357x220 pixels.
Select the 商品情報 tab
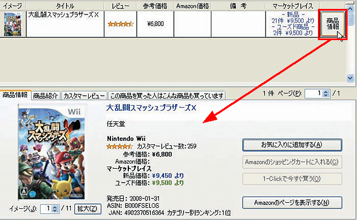click(x=15, y=95)
